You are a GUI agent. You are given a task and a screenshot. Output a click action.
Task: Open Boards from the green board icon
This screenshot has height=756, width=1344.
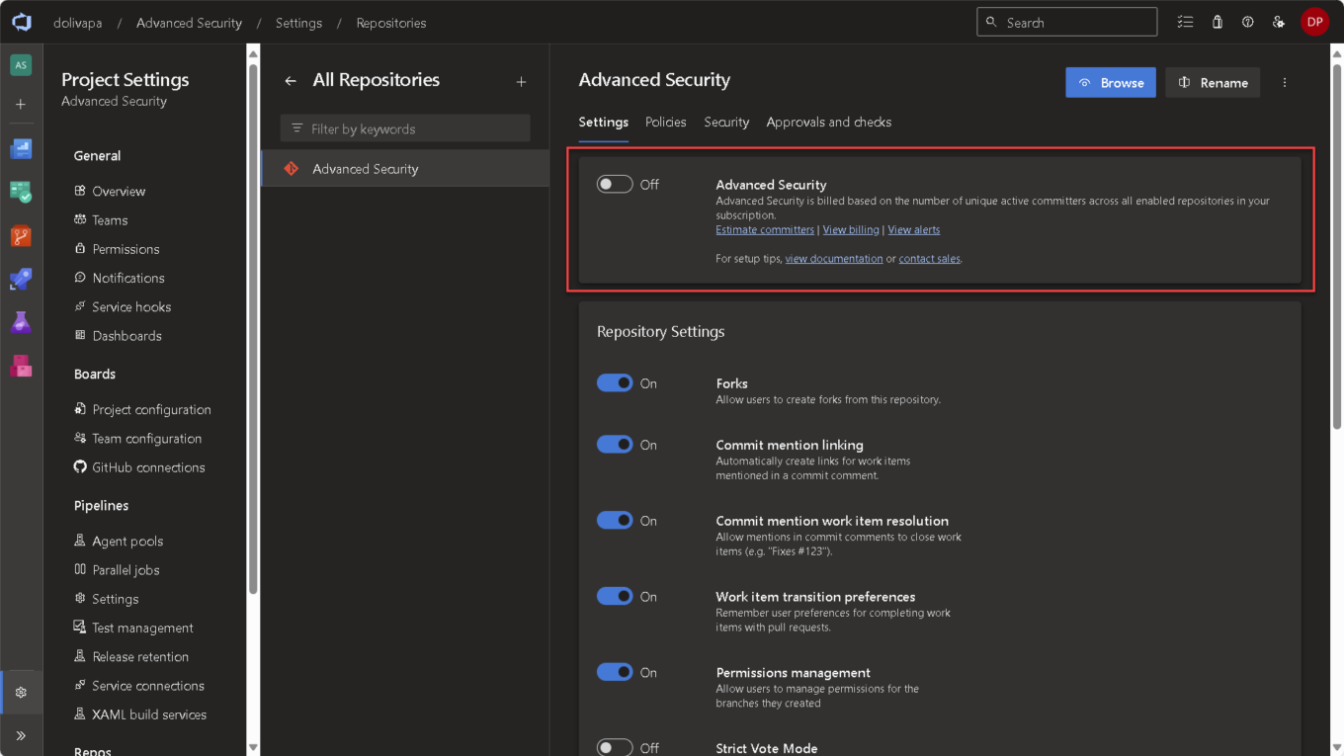[22, 192]
